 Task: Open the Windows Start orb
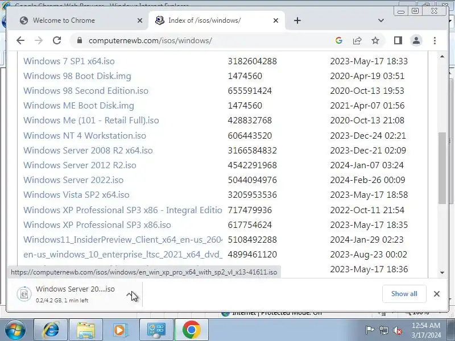[x=15, y=330]
